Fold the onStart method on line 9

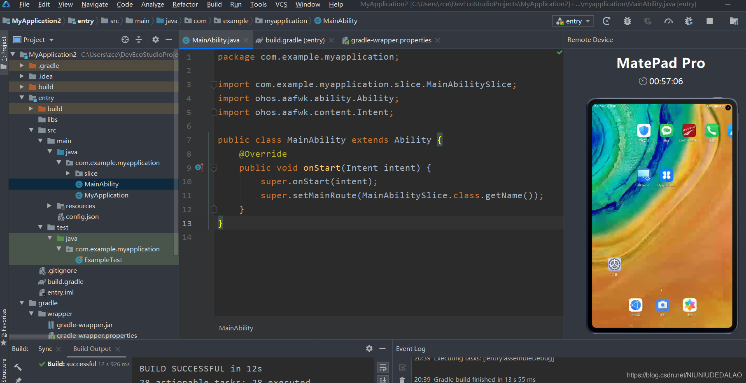tap(214, 168)
